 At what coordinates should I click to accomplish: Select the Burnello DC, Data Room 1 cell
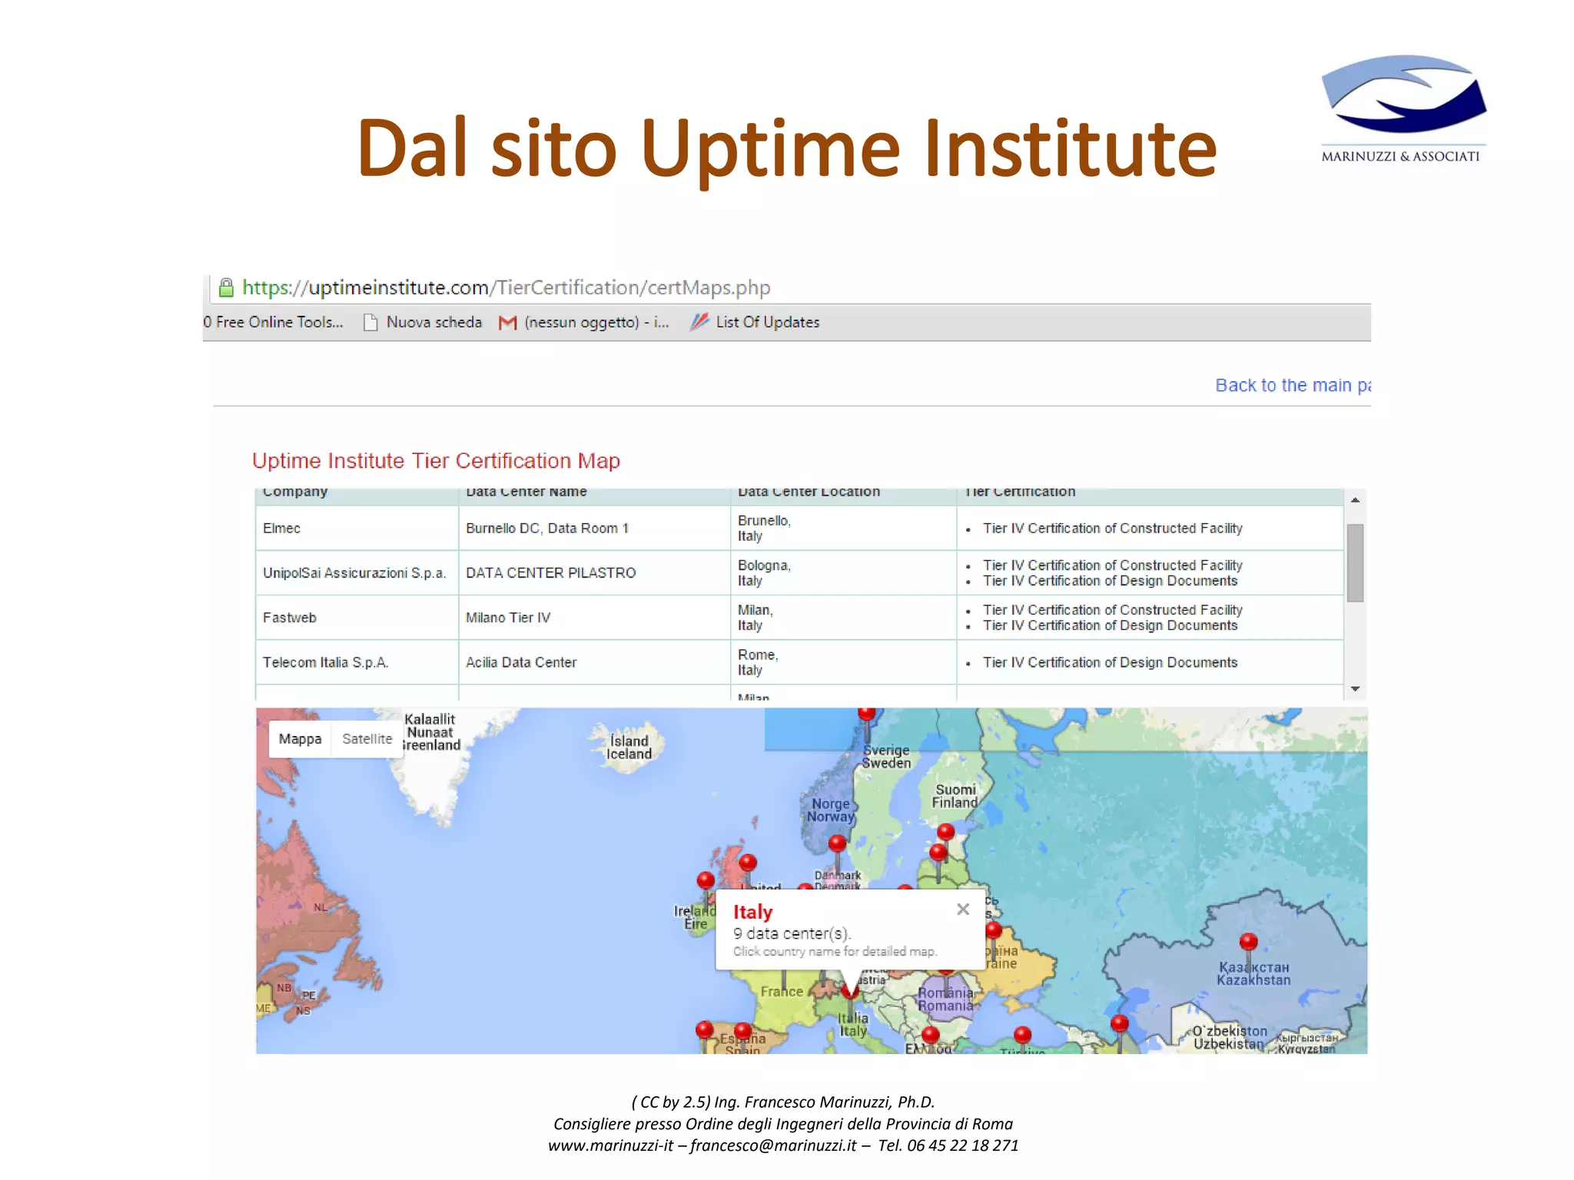[595, 529]
